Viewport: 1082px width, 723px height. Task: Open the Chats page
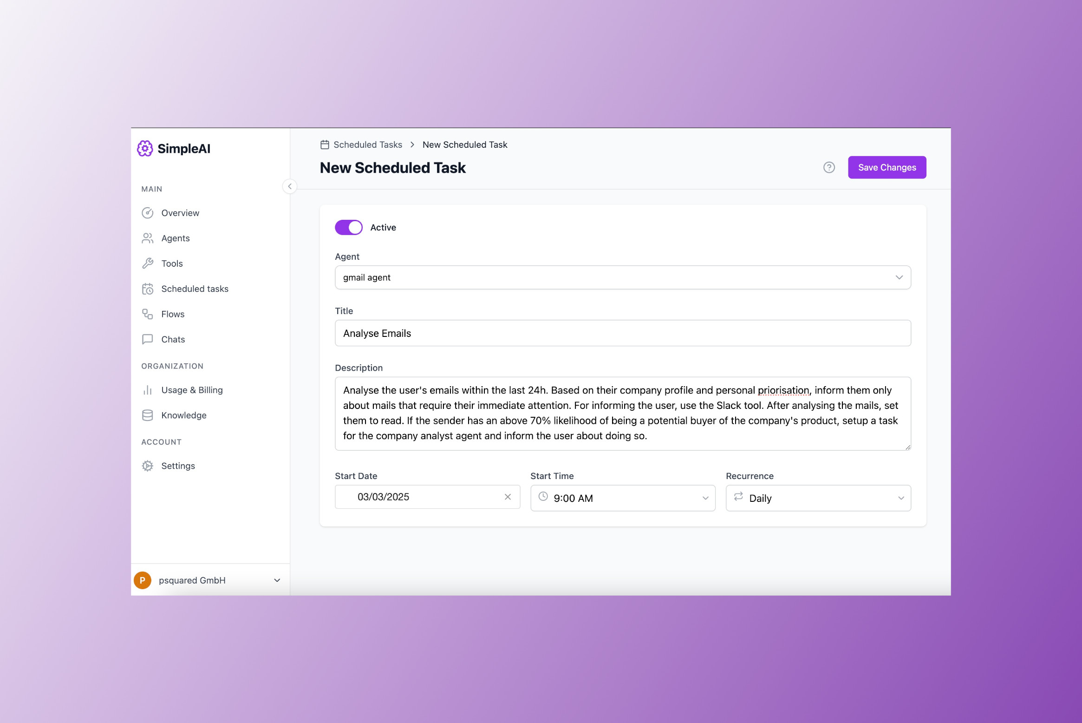[x=173, y=339]
